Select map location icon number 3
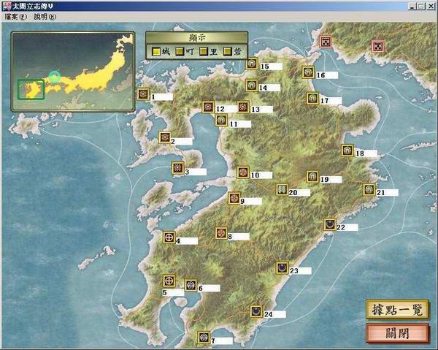Image resolution: width=438 pixels, height=350 pixels. (x=177, y=168)
